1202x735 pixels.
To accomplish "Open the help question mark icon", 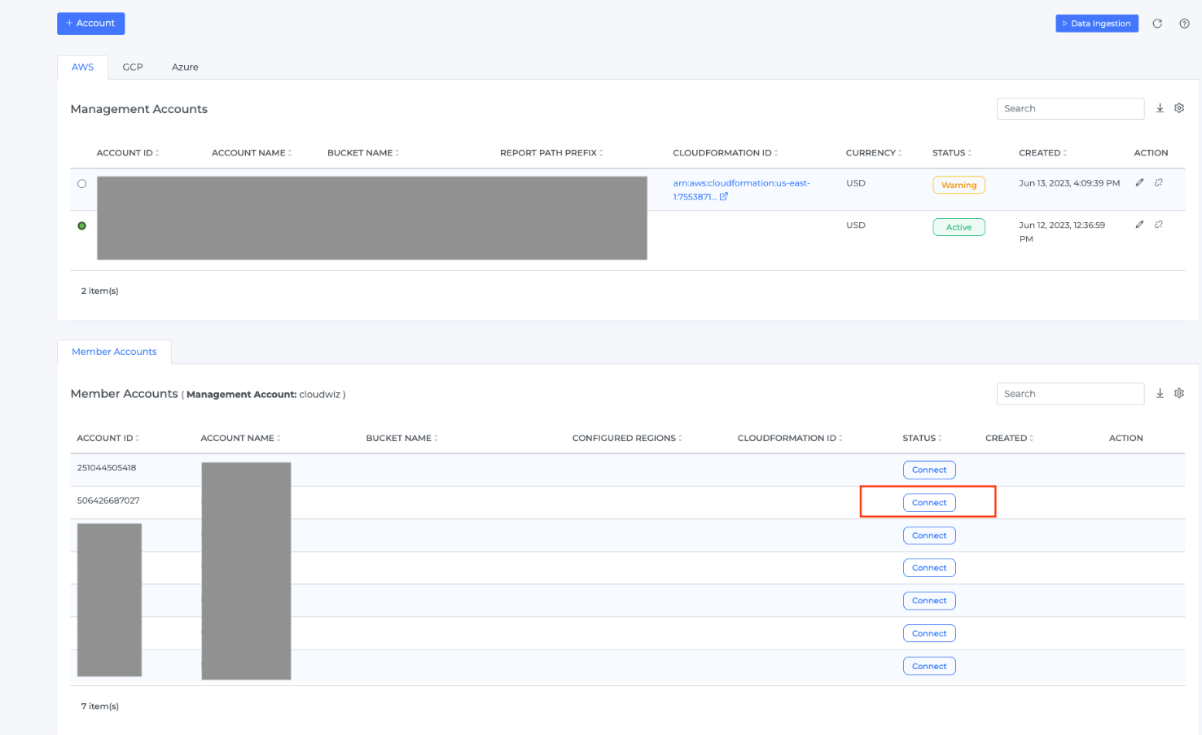I will tap(1184, 24).
